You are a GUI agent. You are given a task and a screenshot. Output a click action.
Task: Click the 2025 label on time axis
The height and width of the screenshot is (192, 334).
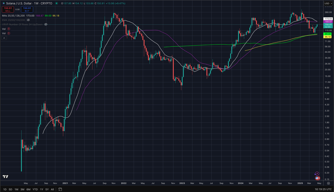tap(300, 183)
